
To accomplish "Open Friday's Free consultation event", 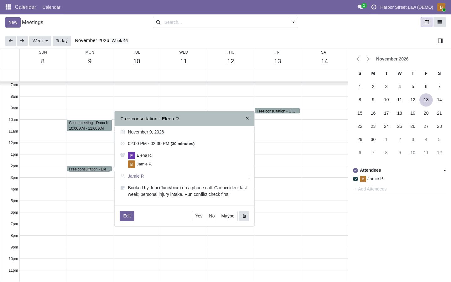I will click(277, 111).
